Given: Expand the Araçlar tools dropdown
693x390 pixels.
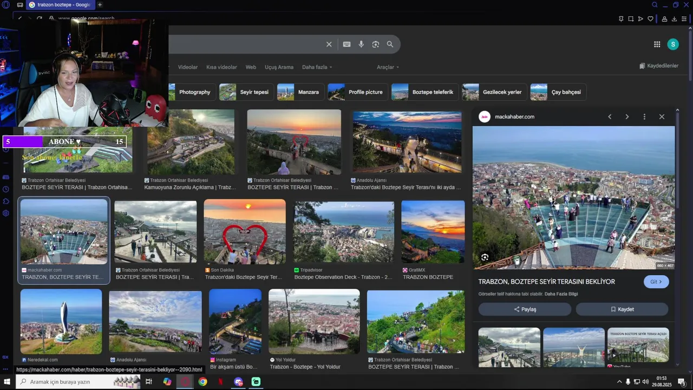Looking at the screenshot, I should 388,67.
